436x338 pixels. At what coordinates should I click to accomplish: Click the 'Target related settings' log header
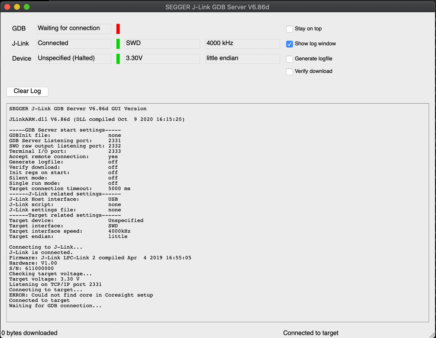(65, 215)
